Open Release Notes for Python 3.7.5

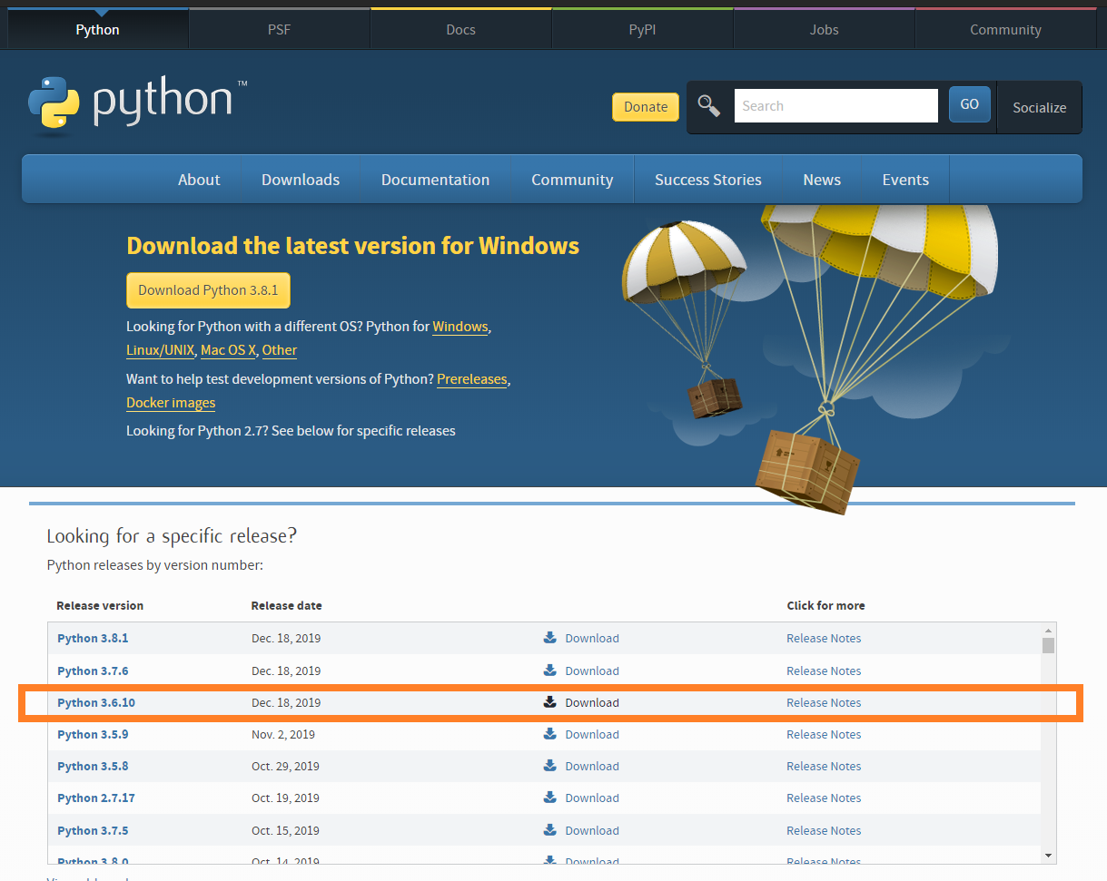pos(824,830)
